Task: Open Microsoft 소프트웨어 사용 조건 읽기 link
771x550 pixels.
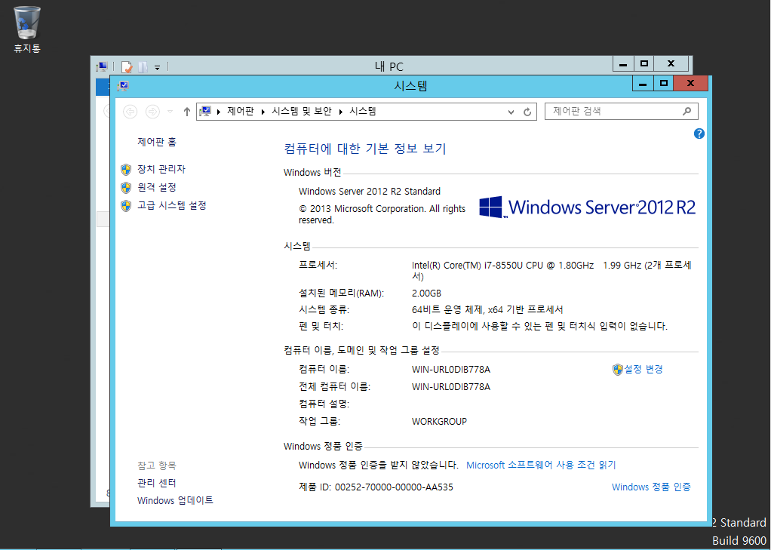Action: coord(541,465)
